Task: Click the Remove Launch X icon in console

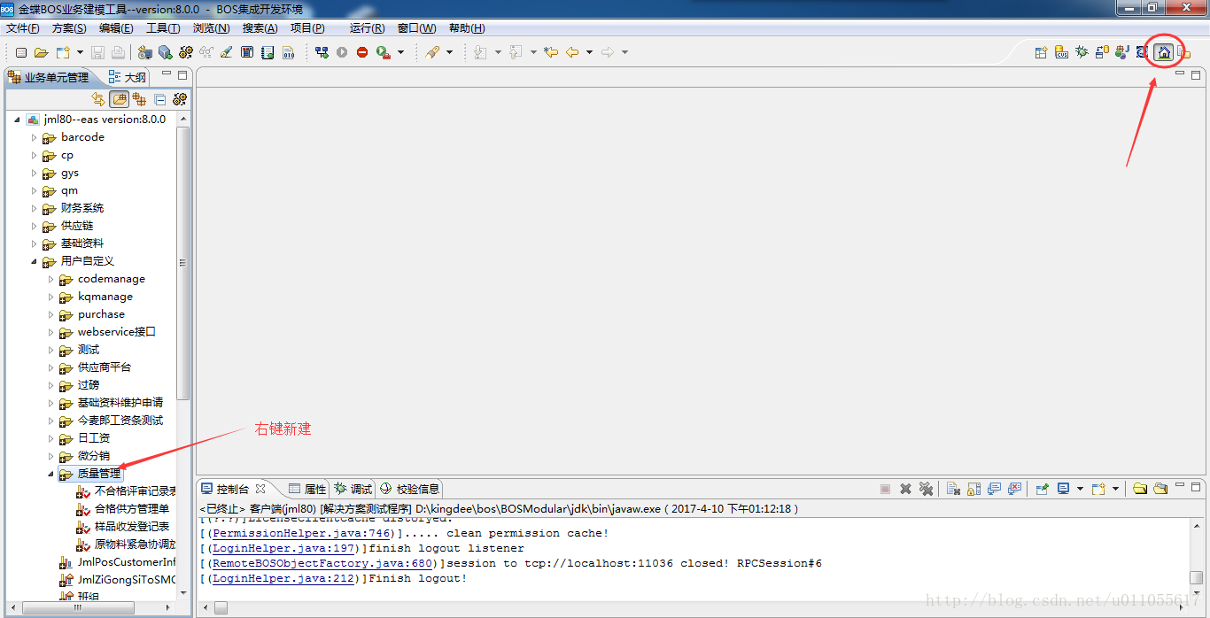Action: (x=906, y=489)
